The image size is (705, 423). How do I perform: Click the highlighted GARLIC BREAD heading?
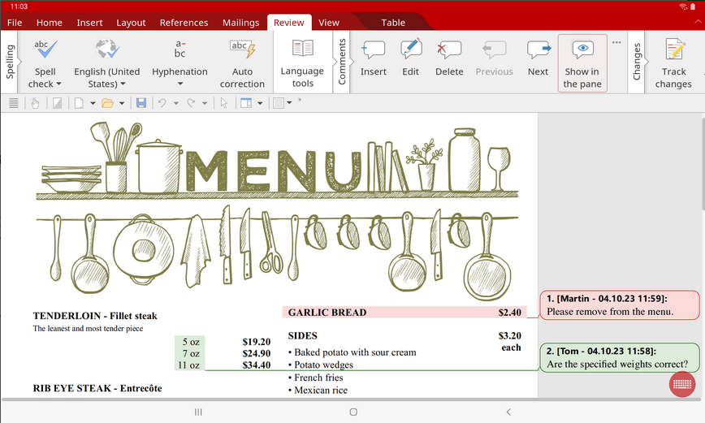point(327,313)
